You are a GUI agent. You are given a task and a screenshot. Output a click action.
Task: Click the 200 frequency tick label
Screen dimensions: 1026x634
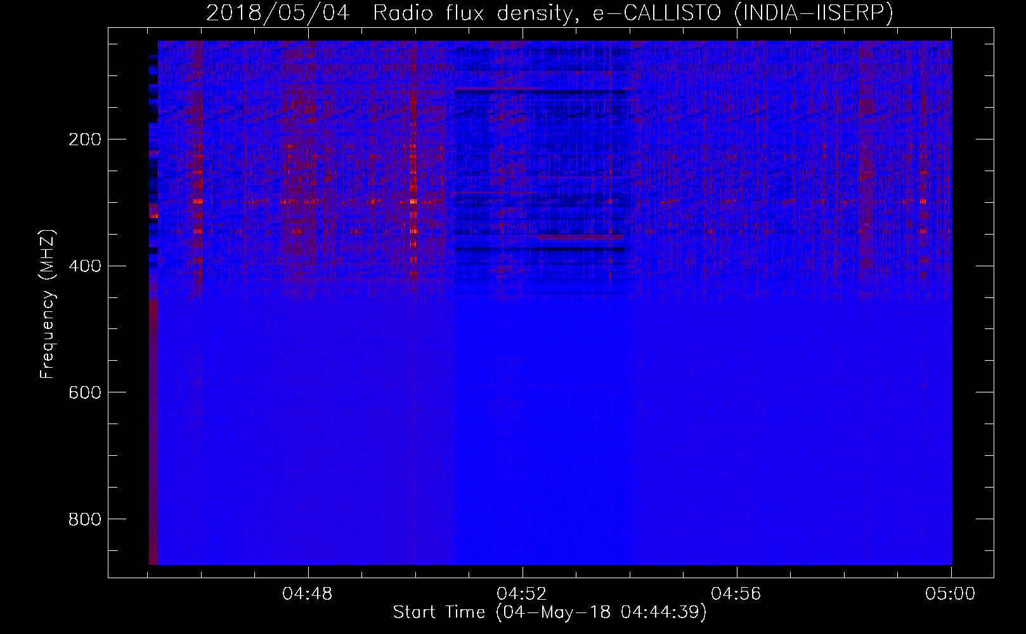[x=85, y=139]
